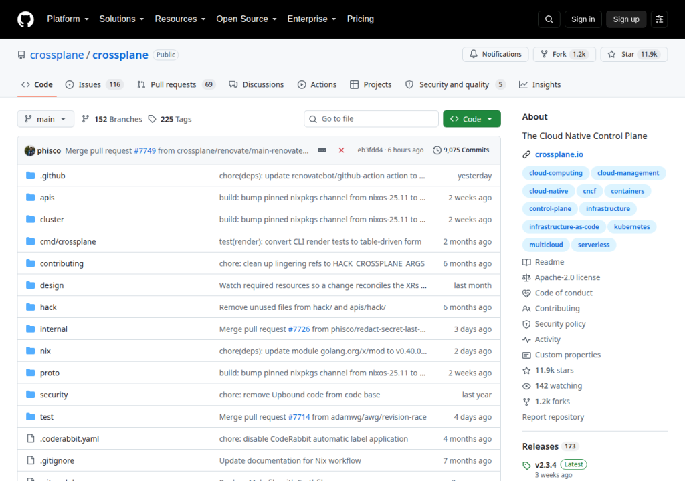This screenshot has width=685, height=481.
Task: Open the appearance settings icon in header
Action: point(659,19)
